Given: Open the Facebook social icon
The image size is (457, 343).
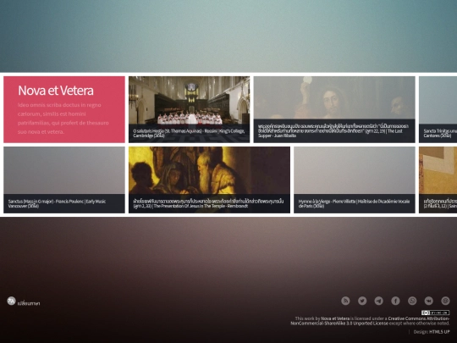Looking at the screenshot, I should click(x=395, y=301).
